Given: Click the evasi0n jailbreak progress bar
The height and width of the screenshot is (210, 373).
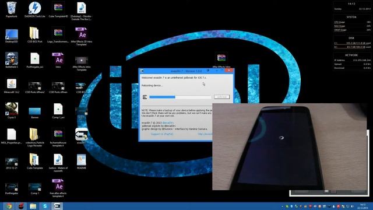Looking at the screenshot, I should click(x=180, y=97).
